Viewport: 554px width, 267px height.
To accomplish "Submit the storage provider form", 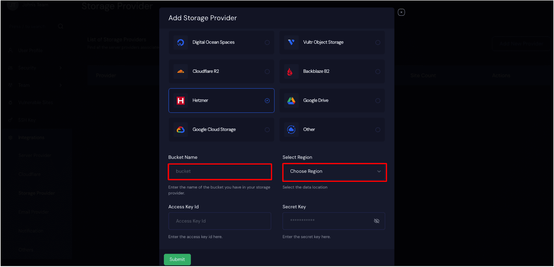I will coord(177,259).
